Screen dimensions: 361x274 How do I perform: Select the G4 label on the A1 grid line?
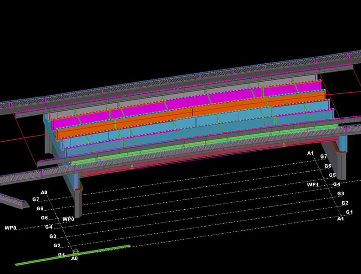[337, 184]
